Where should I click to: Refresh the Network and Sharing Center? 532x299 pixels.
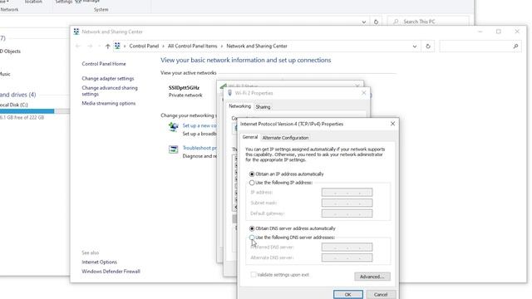click(x=428, y=47)
